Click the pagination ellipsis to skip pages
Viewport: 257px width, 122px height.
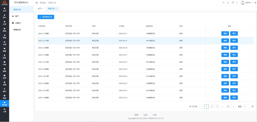(x=222, y=107)
